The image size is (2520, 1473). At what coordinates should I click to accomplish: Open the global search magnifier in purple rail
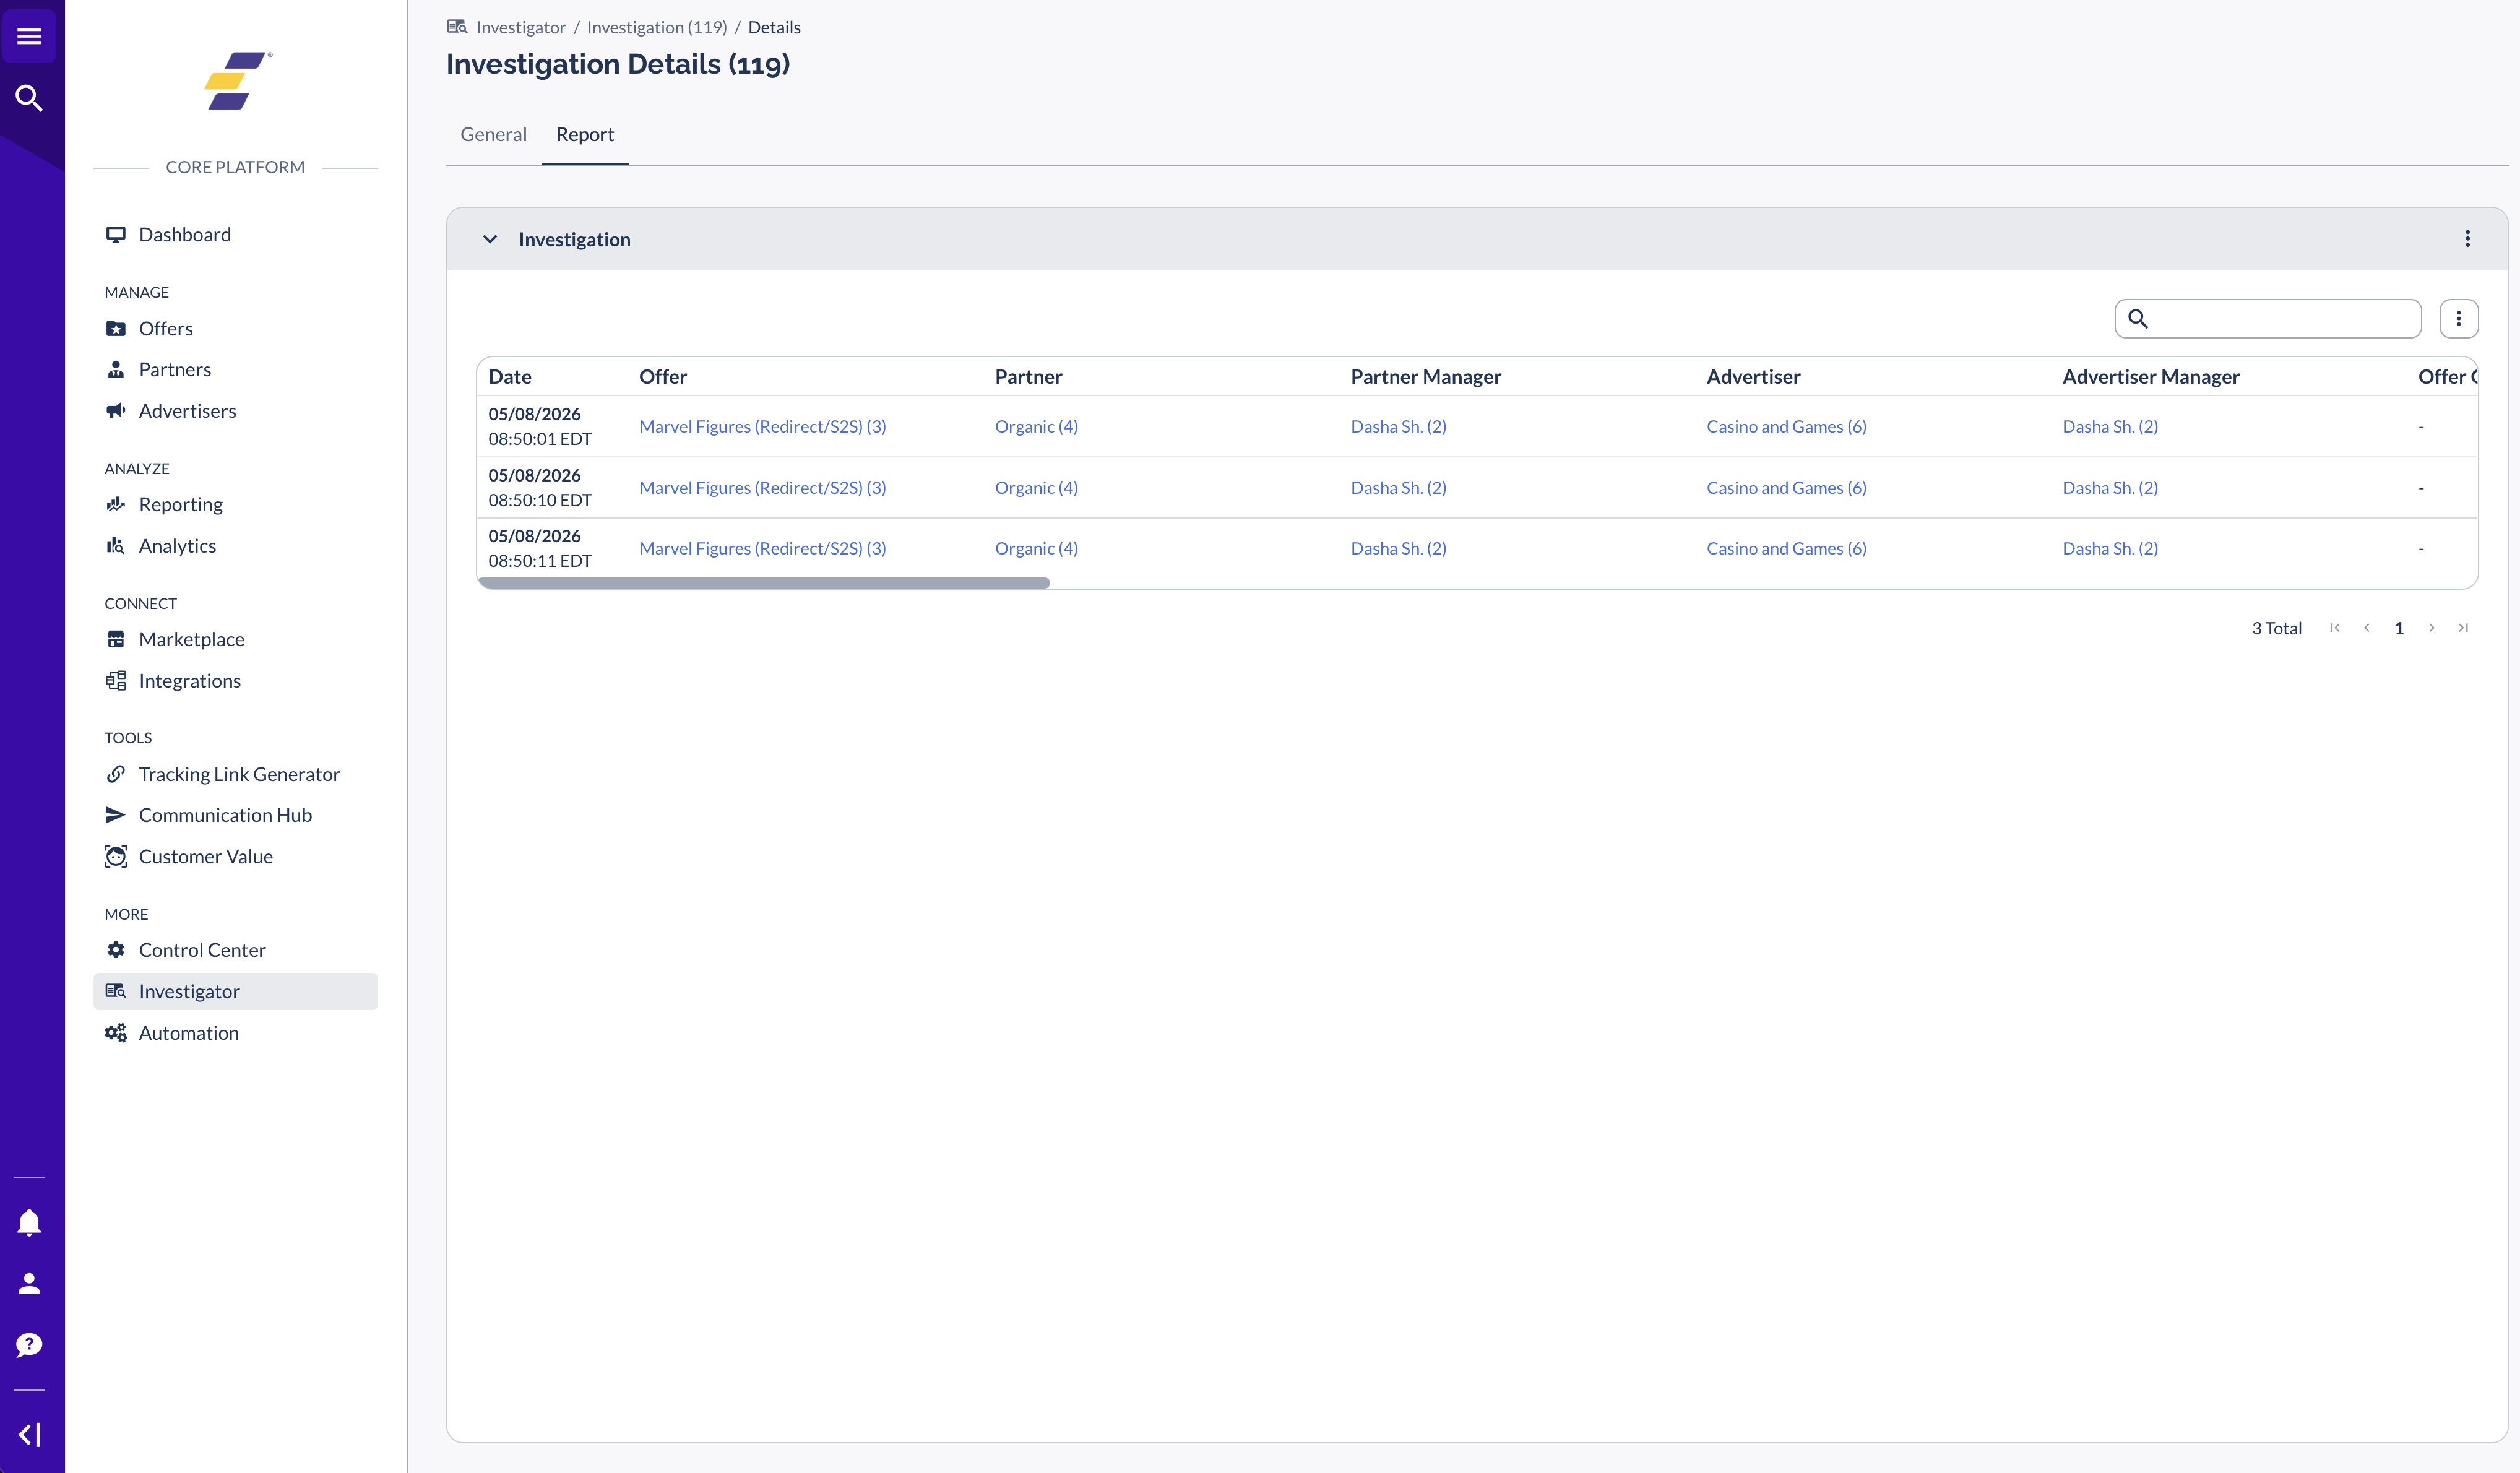click(x=29, y=98)
